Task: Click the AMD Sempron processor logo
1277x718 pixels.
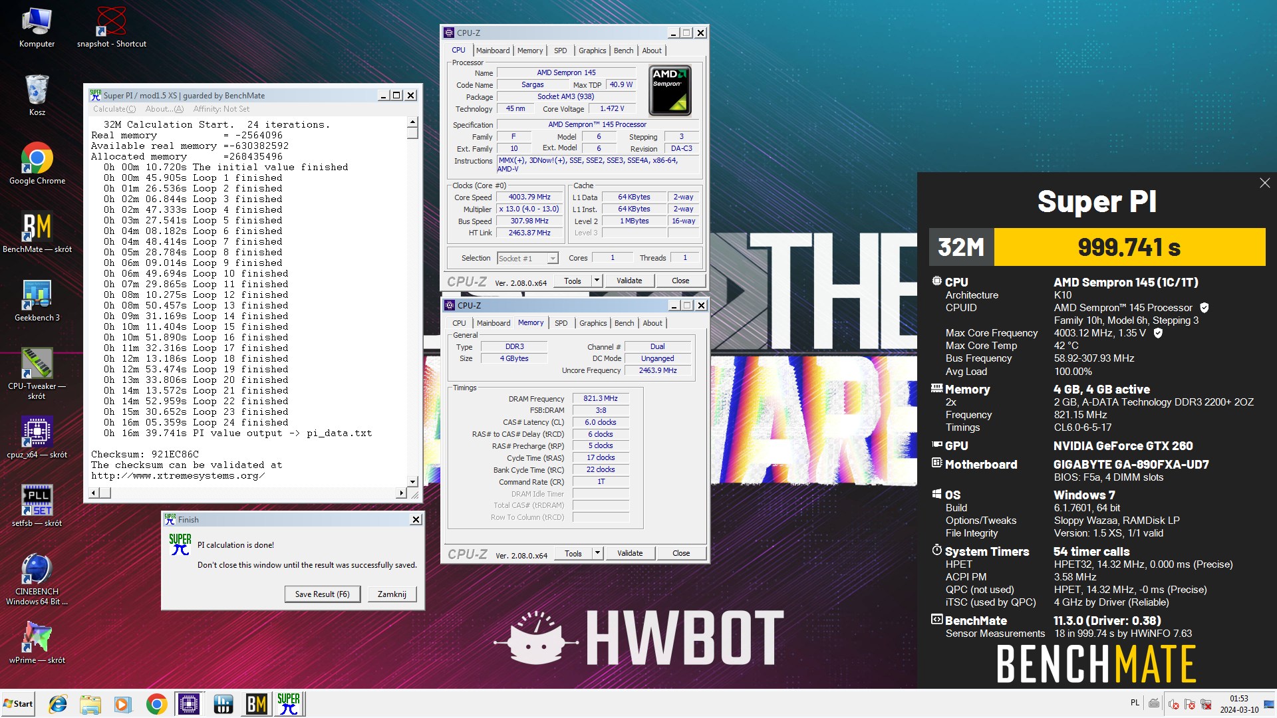Action: pyautogui.click(x=670, y=90)
